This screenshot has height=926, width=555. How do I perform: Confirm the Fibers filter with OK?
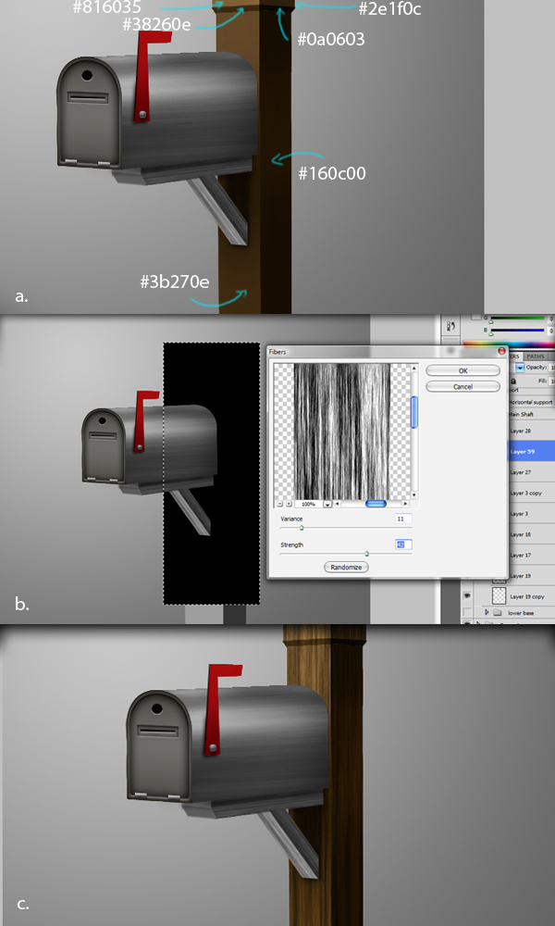463,370
